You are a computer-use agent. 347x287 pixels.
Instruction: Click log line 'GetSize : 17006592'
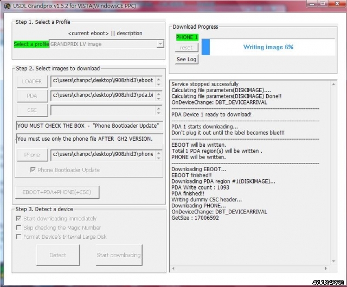[195, 218]
